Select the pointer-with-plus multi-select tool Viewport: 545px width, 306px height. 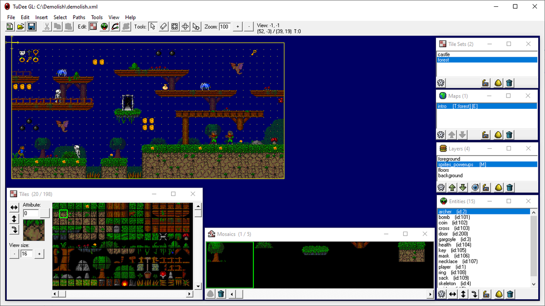pos(196,27)
